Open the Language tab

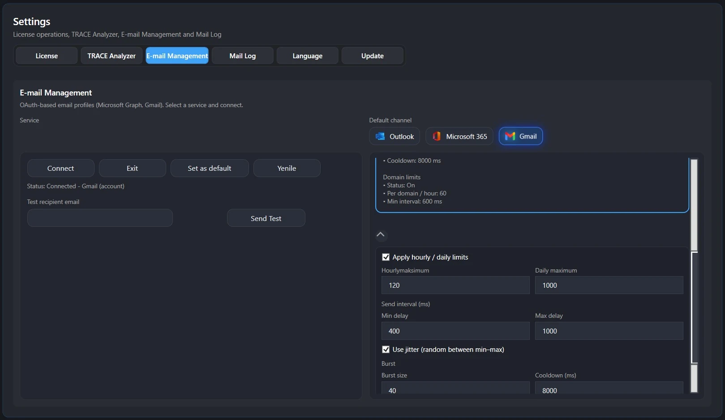click(307, 56)
